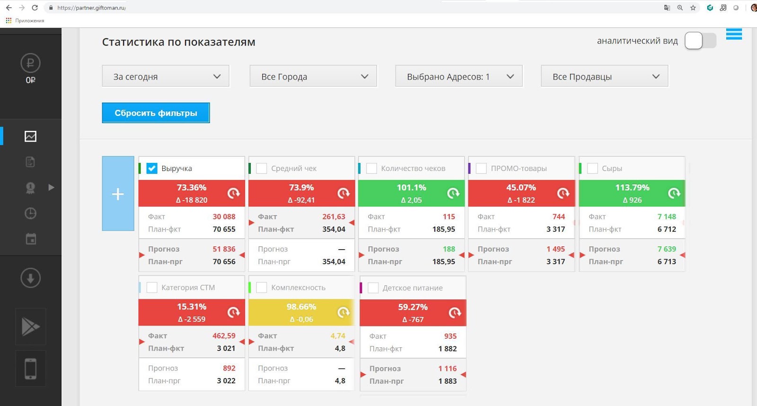Click the refresh icon on ПРОМО-товары card
Screen dimensions: 757x406
563,193
